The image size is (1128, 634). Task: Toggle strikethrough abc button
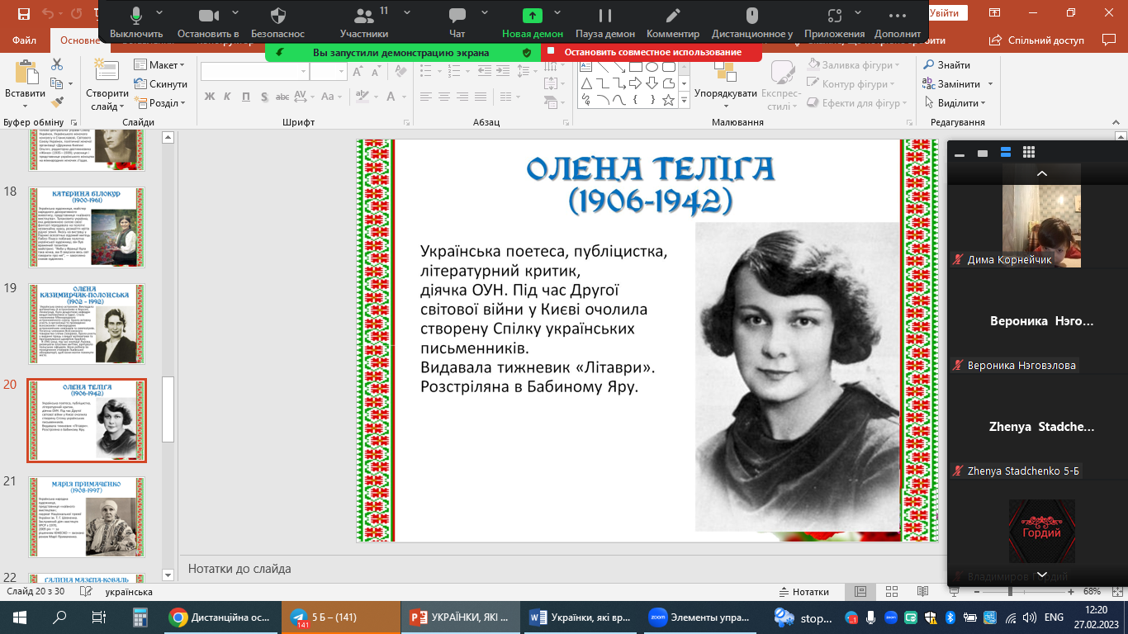pyautogui.click(x=282, y=97)
